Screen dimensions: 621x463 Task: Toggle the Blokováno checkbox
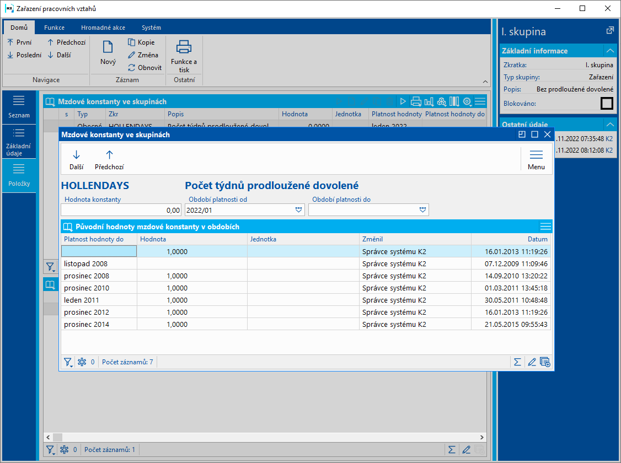click(x=607, y=103)
